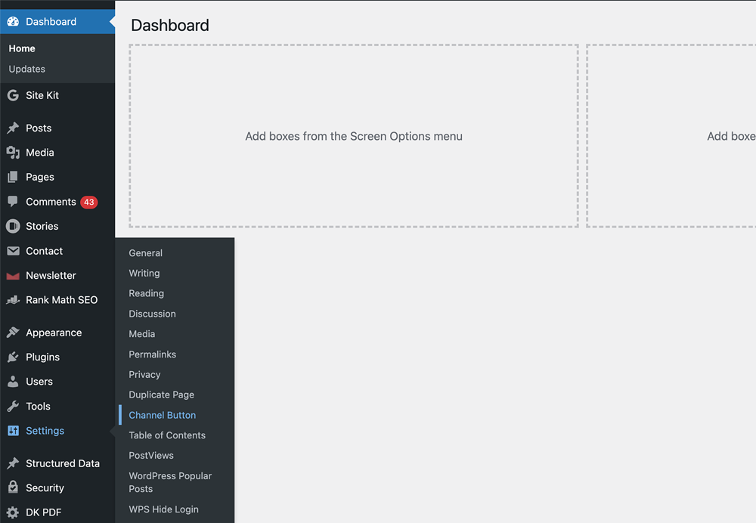Click the Pages stacked-sheets icon

[x=13, y=177]
